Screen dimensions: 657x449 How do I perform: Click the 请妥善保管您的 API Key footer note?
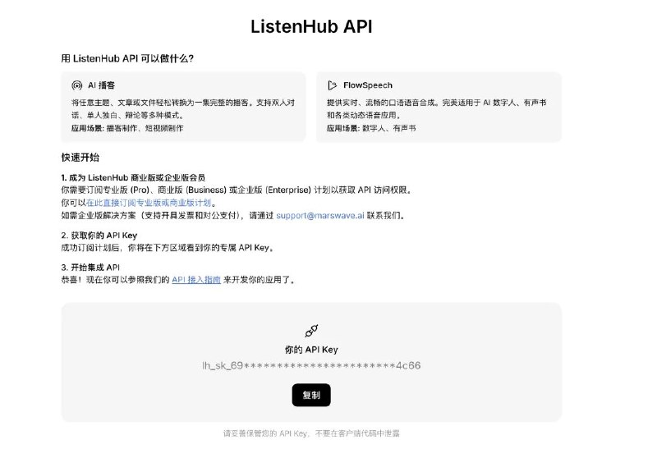311,433
